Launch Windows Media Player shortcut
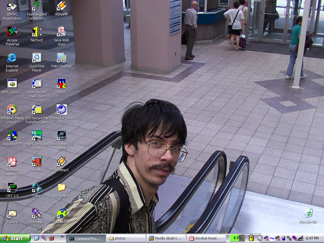 click(x=12, y=110)
